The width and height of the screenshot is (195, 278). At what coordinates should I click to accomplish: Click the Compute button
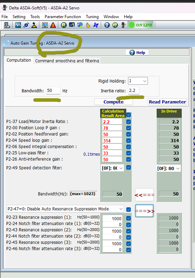click(x=113, y=102)
